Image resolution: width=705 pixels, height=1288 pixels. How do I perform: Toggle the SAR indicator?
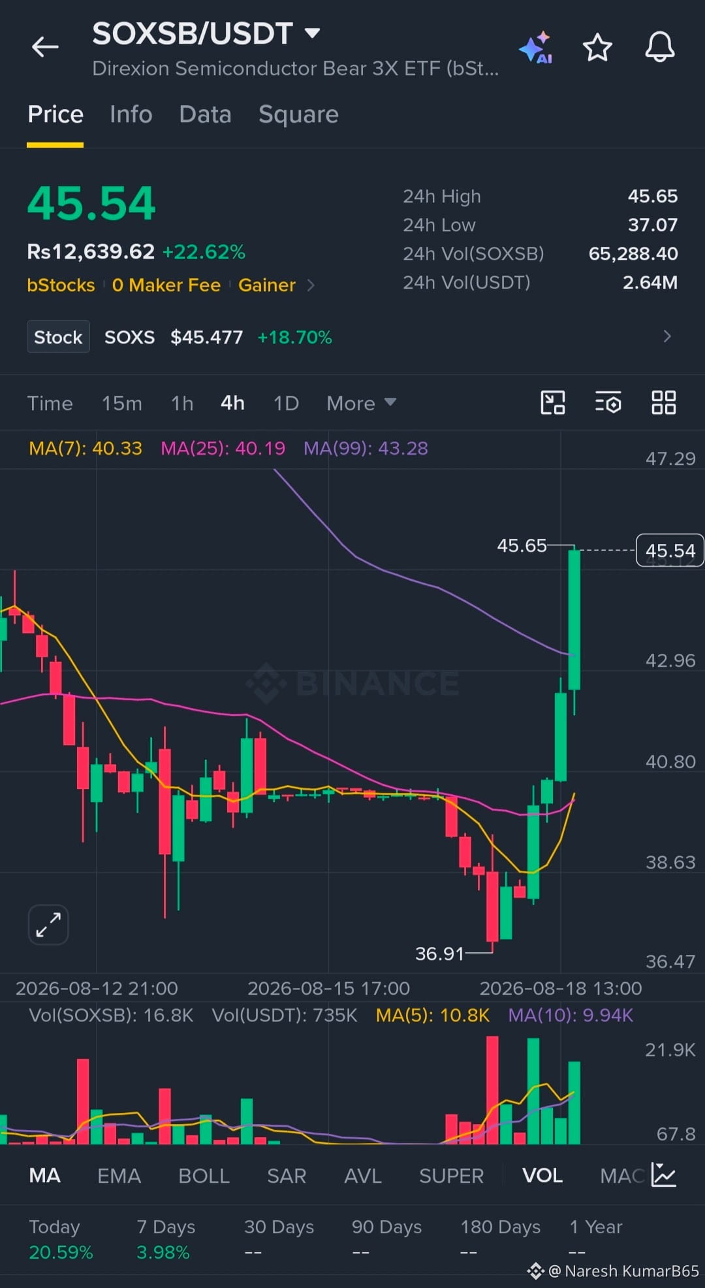pyautogui.click(x=287, y=1176)
